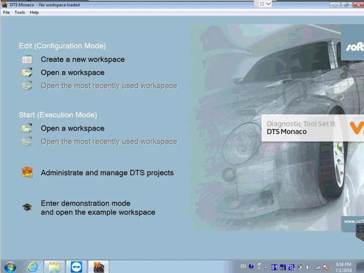Click the graduation cap demonstration icon
364x273 pixels.
click(27, 207)
